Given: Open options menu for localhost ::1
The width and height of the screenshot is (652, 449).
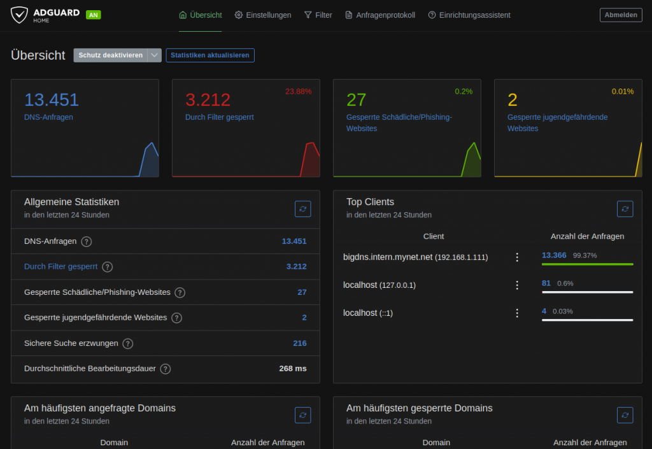Looking at the screenshot, I should click(517, 313).
